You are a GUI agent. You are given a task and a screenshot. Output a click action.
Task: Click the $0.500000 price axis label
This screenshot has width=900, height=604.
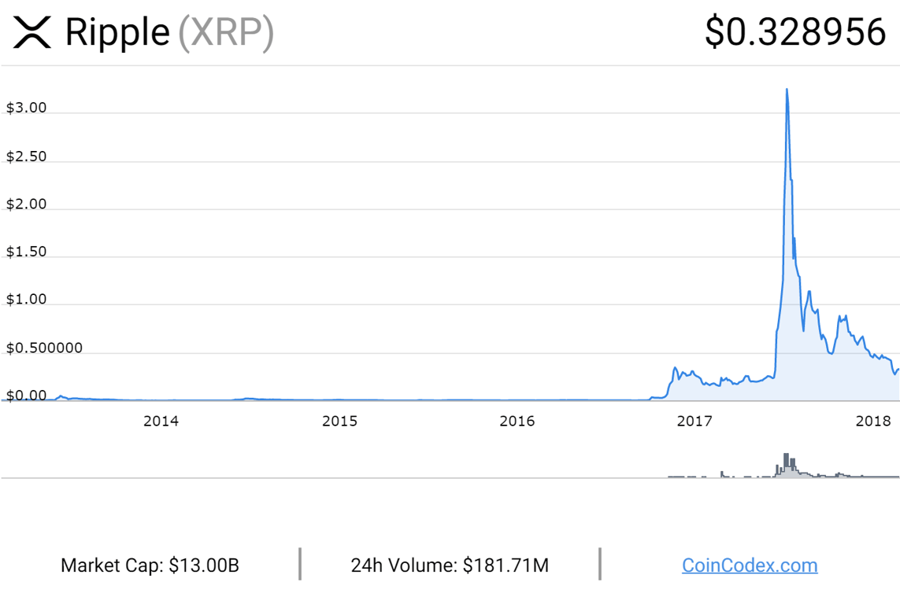coord(44,348)
